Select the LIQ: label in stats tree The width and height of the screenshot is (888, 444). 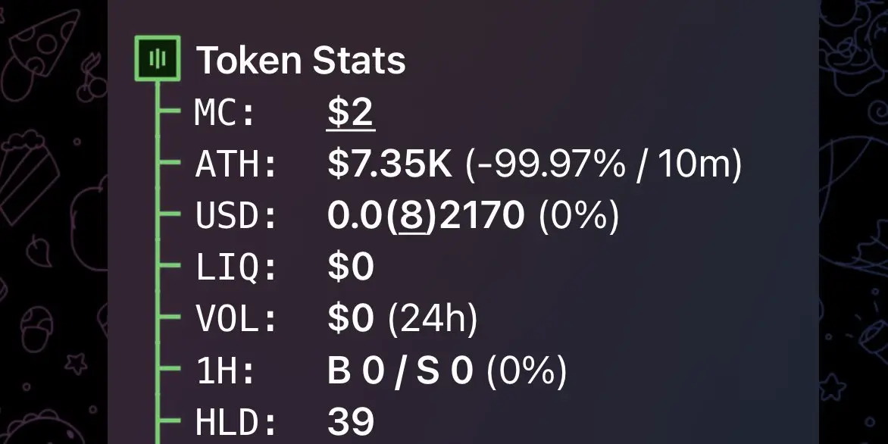pyautogui.click(x=236, y=267)
